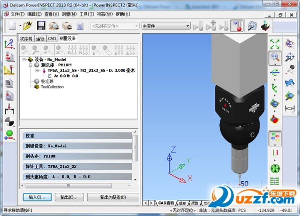Click the width dimension arrows icon far right
This screenshot has width=300, height=216.
pyautogui.click(x=290, y=109)
